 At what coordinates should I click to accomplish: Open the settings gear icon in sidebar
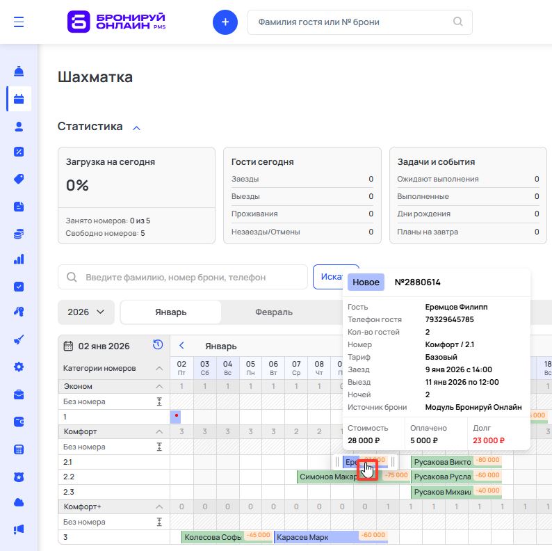click(x=19, y=367)
